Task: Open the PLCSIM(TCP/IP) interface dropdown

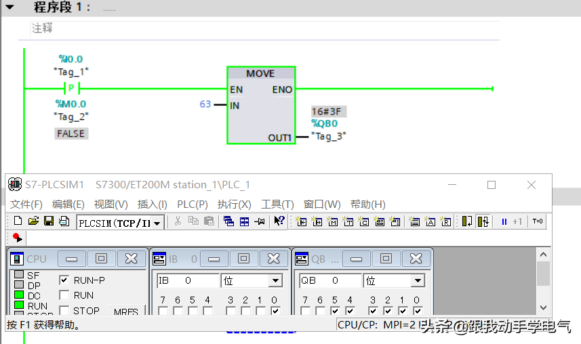Action: [157, 223]
